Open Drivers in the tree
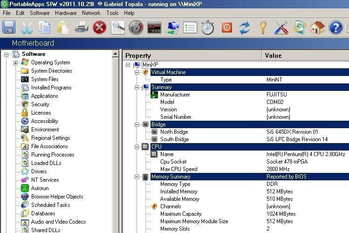Viewport: 349px width, 233px height. click(x=39, y=171)
